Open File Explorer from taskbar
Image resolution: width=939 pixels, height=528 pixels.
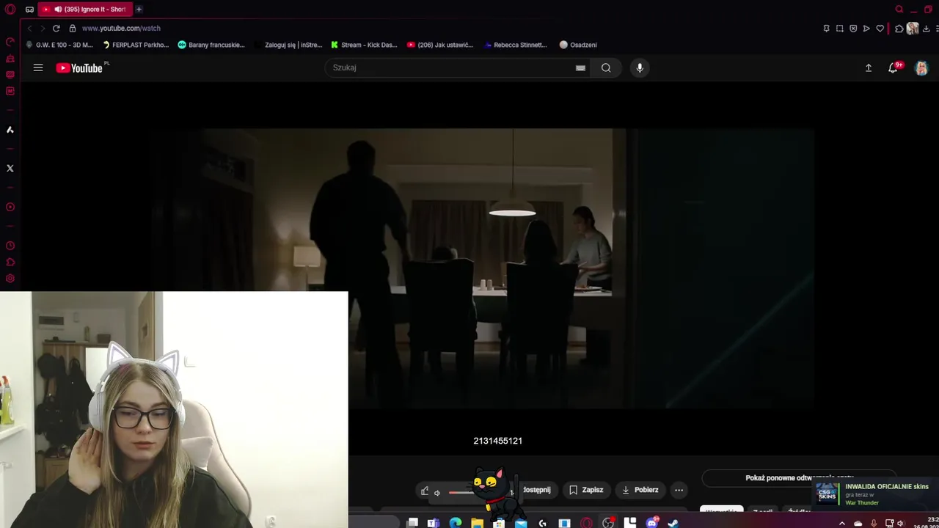pyautogui.click(x=477, y=523)
